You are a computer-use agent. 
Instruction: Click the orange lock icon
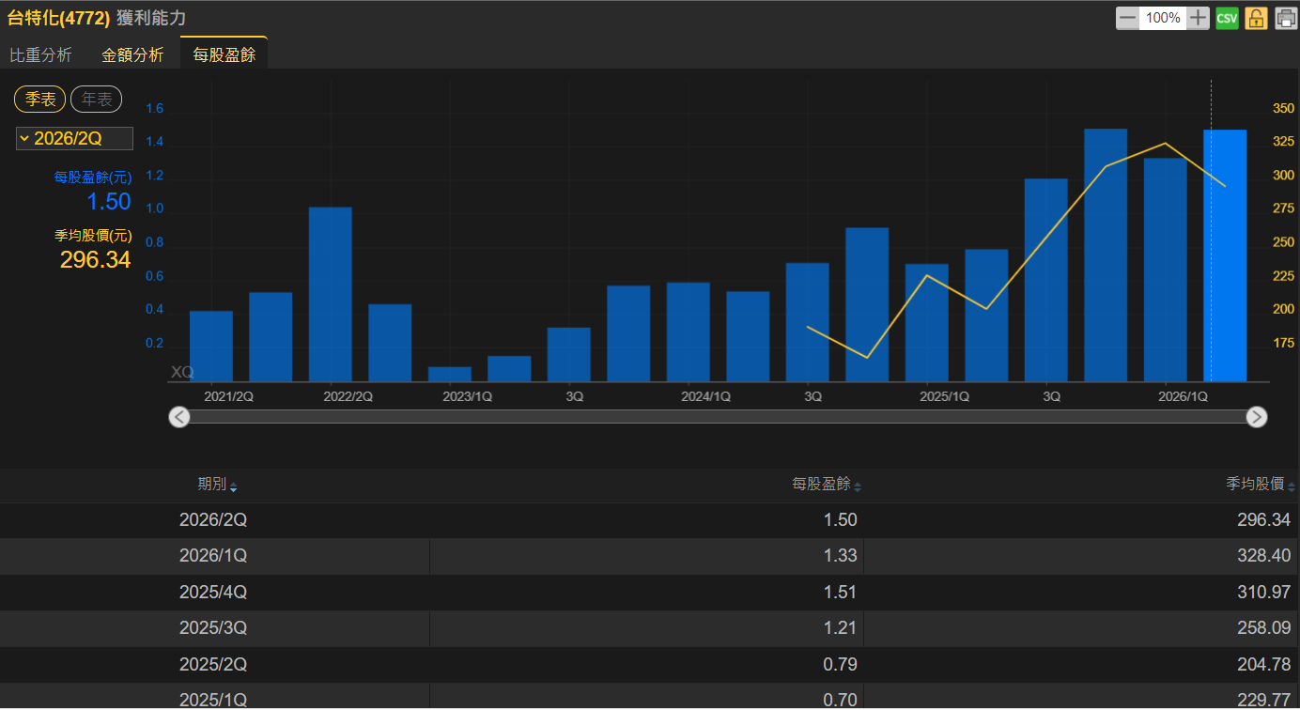pyautogui.click(x=1257, y=18)
